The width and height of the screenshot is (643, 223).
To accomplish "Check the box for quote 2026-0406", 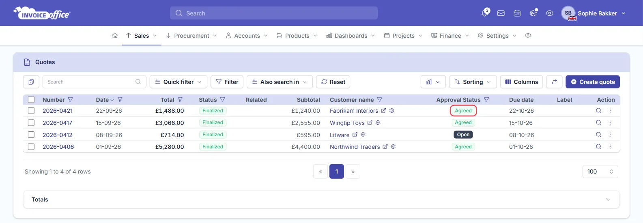I will coord(31,147).
